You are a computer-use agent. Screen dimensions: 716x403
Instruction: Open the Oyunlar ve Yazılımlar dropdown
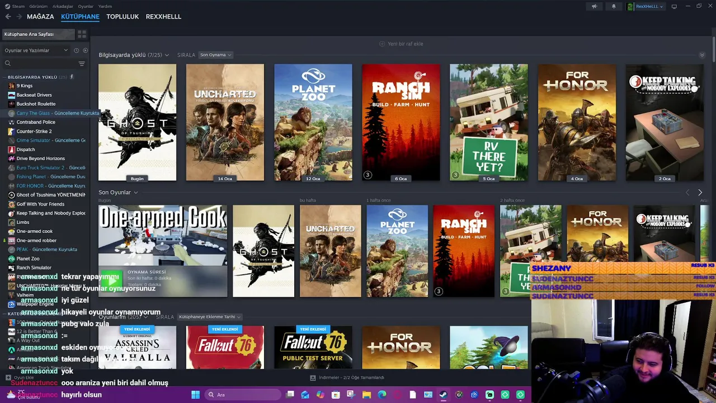[x=36, y=50]
